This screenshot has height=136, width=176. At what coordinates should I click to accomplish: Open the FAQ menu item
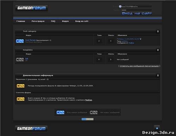point(53,21)
